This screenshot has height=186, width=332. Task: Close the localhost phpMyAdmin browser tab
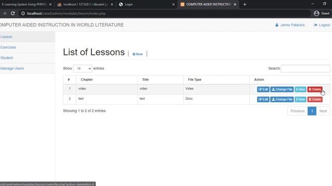pyautogui.click(x=112, y=5)
